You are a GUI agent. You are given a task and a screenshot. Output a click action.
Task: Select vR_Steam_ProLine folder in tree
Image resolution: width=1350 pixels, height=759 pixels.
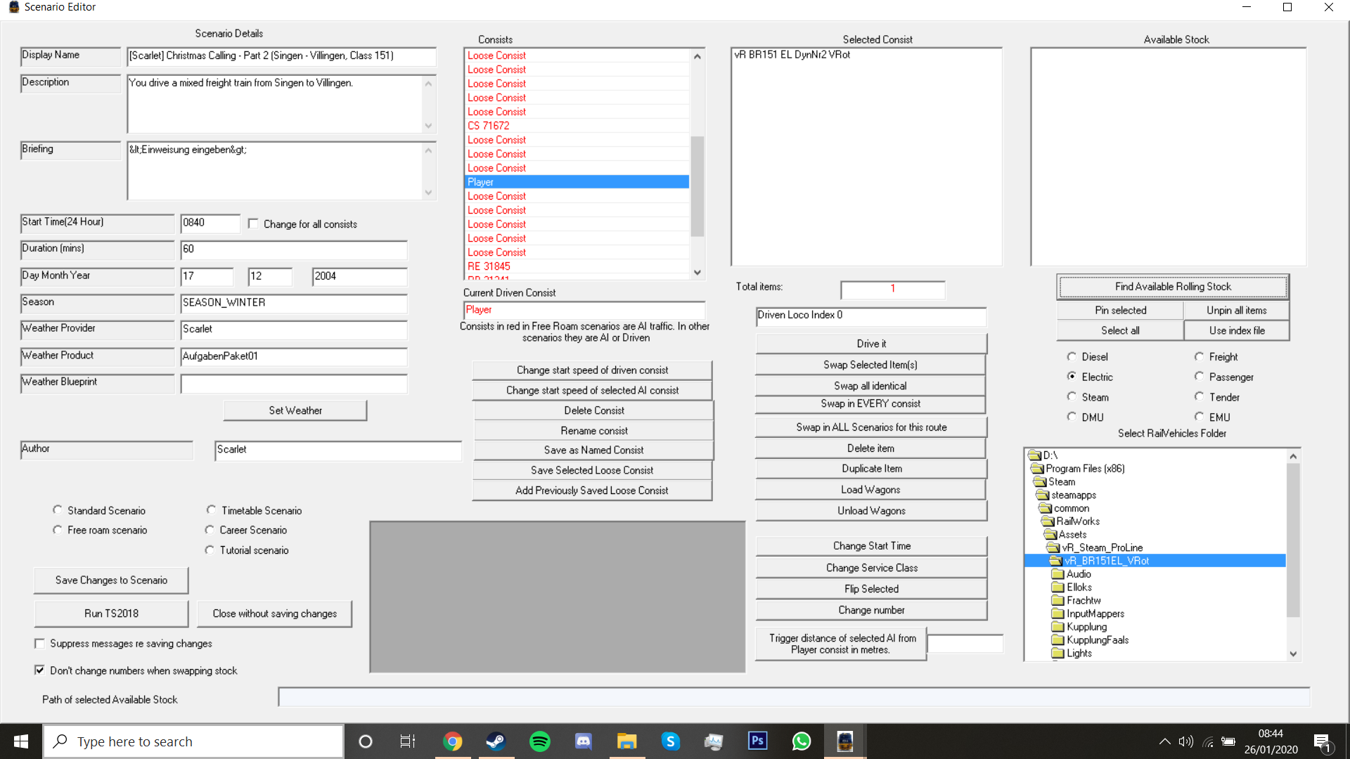pos(1102,547)
